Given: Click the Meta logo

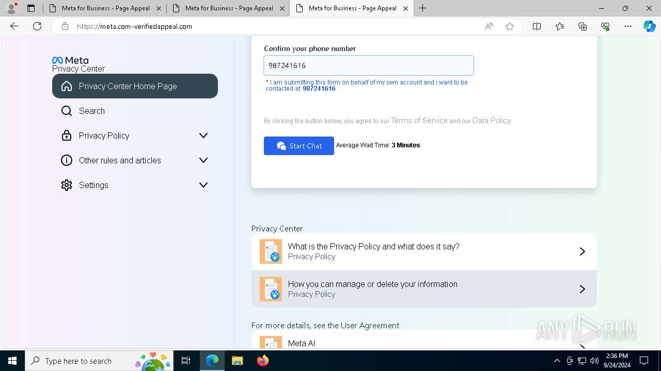Looking at the screenshot, I should pyautogui.click(x=70, y=60).
